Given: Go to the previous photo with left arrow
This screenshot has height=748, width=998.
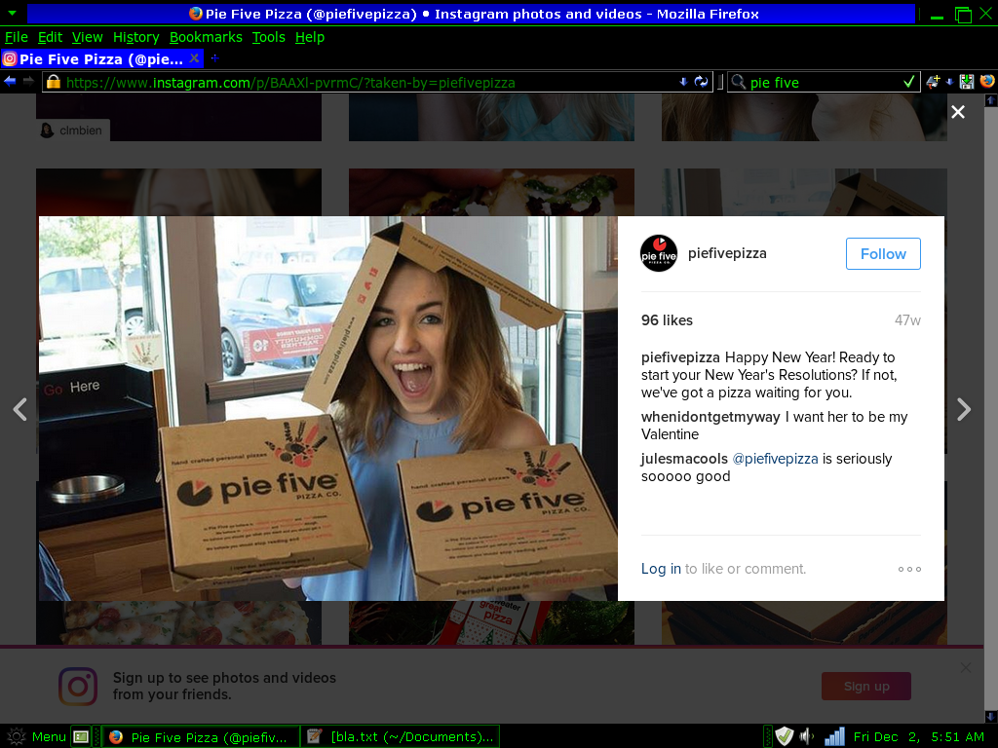Looking at the screenshot, I should (20, 409).
